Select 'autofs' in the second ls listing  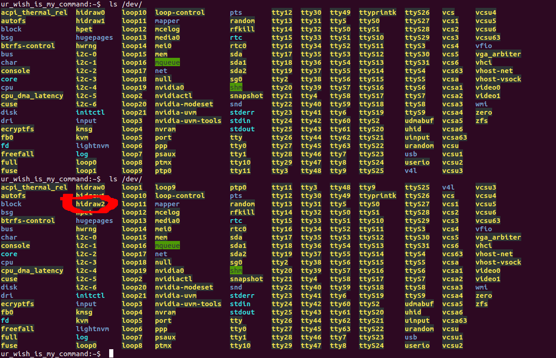click(x=13, y=196)
